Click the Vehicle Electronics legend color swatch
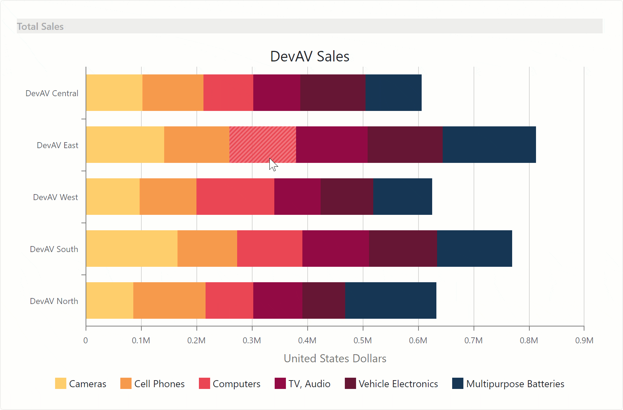 pyautogui.click(x=350, y=383)
